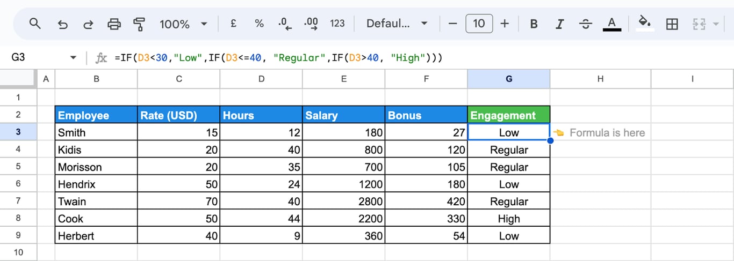
Task: Open the Name box dropdown arrow
Action: [x=74, y=58]
